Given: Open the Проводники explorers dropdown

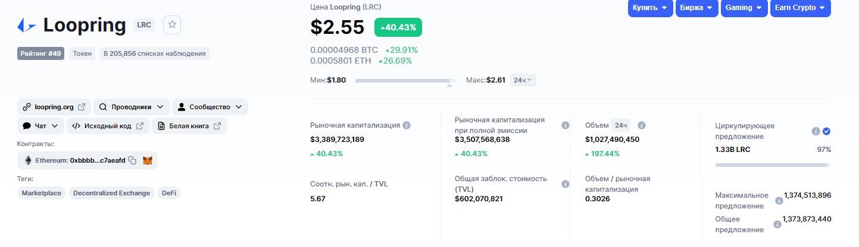Looking at the screenshot, I should 131,107.
